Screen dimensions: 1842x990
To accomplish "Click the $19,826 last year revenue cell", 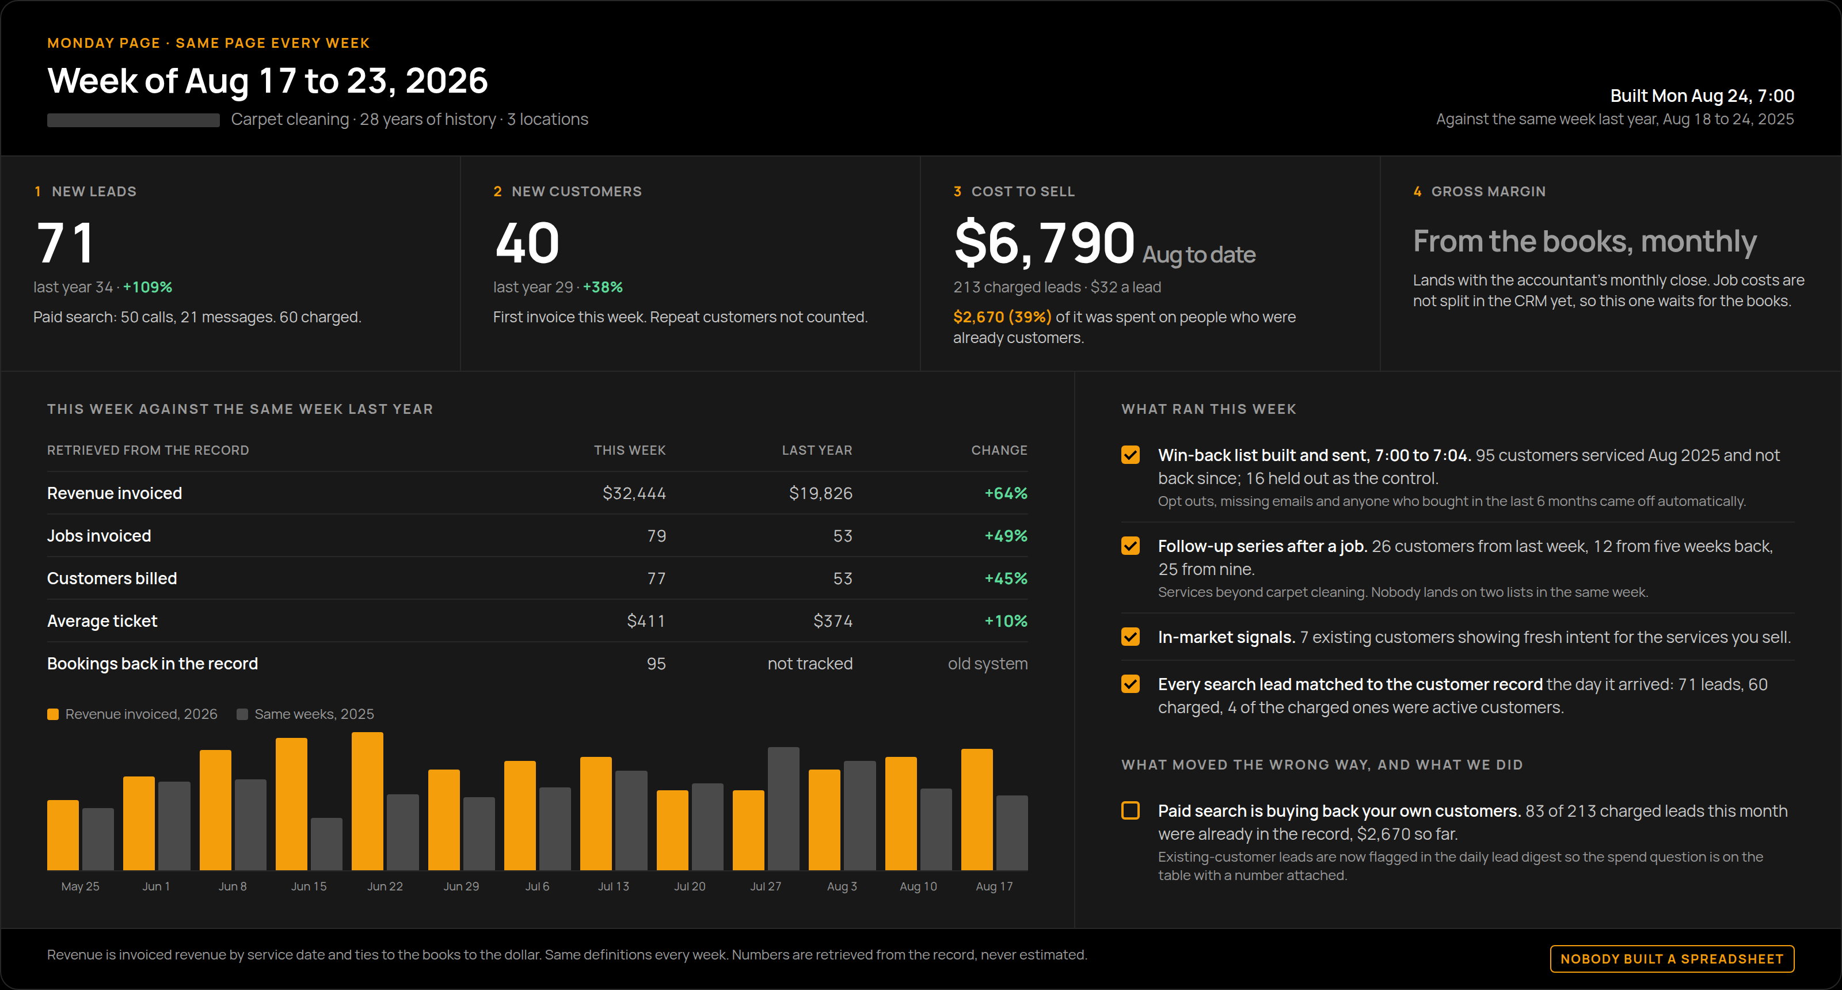I will pos(821,493).
